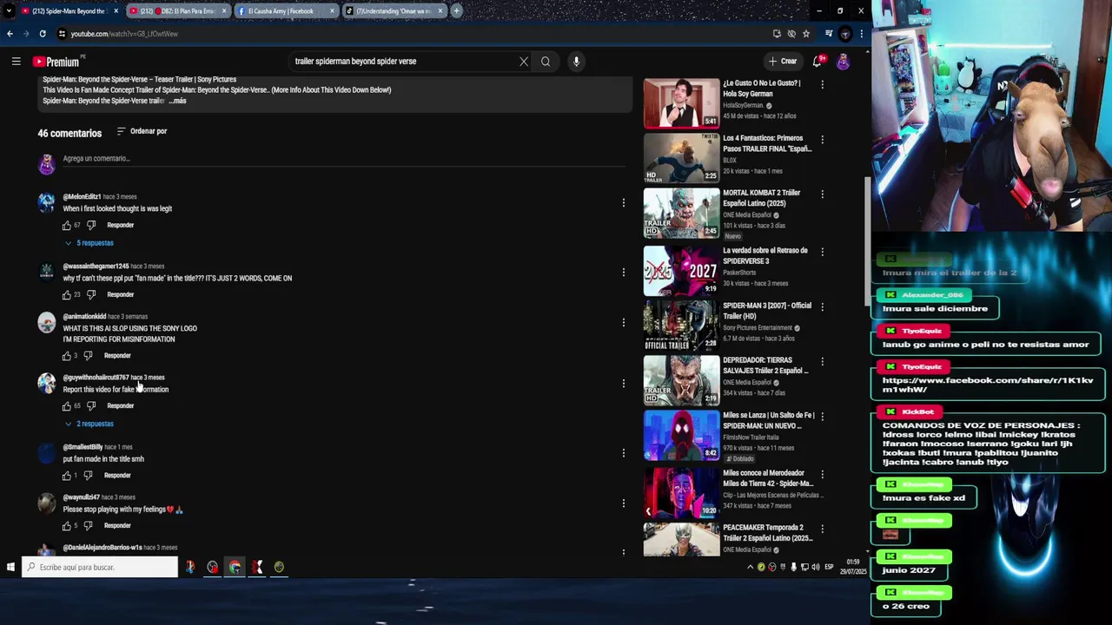Expand the 2 respuestas thread

pyautogui.click(x=89, y=424)
